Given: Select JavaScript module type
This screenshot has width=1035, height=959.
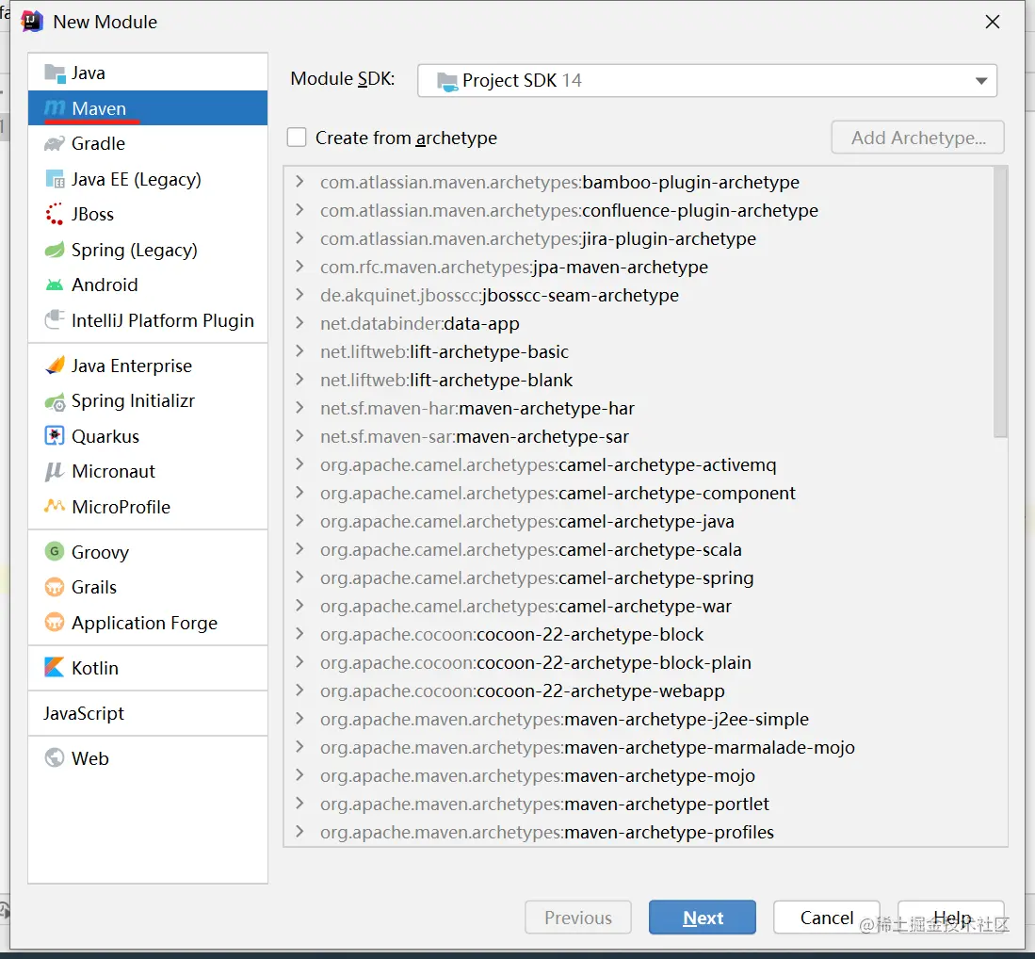Looking at the screenshot, I should [148, 713].
